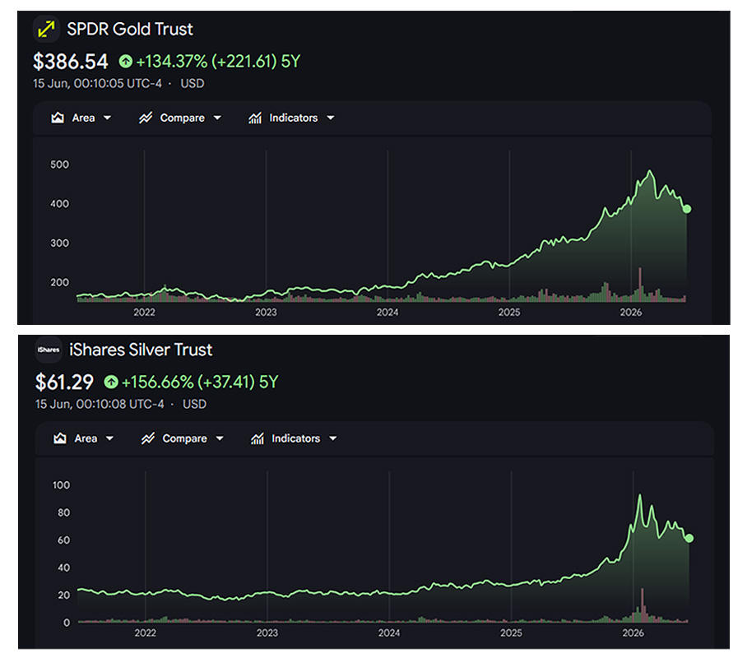Click the +156.66% (+37.41) 5Y change text
Screen dimensions: 747x658
tap(200, 382)
